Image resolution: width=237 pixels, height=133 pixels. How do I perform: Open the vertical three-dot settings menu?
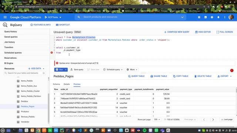coord(225,17)
